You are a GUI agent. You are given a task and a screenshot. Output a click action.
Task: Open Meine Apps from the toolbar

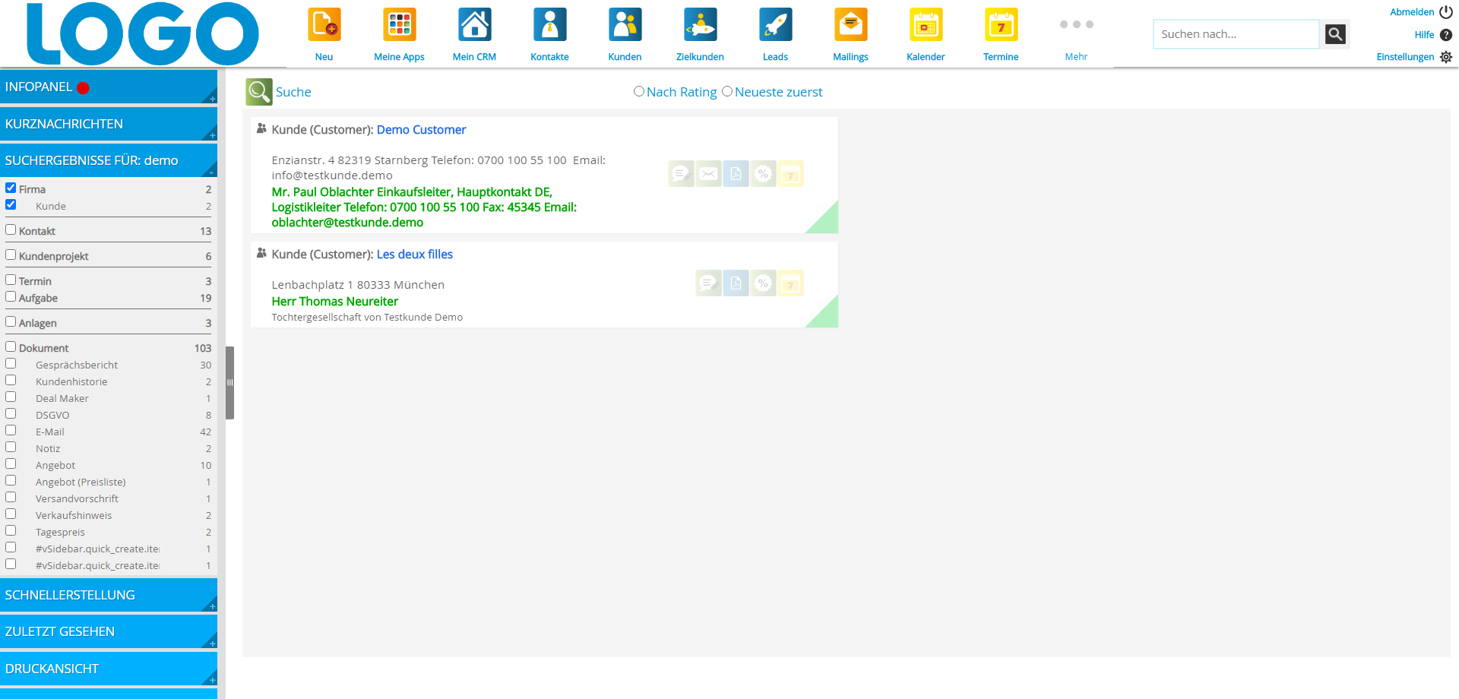tap(399, 25)
